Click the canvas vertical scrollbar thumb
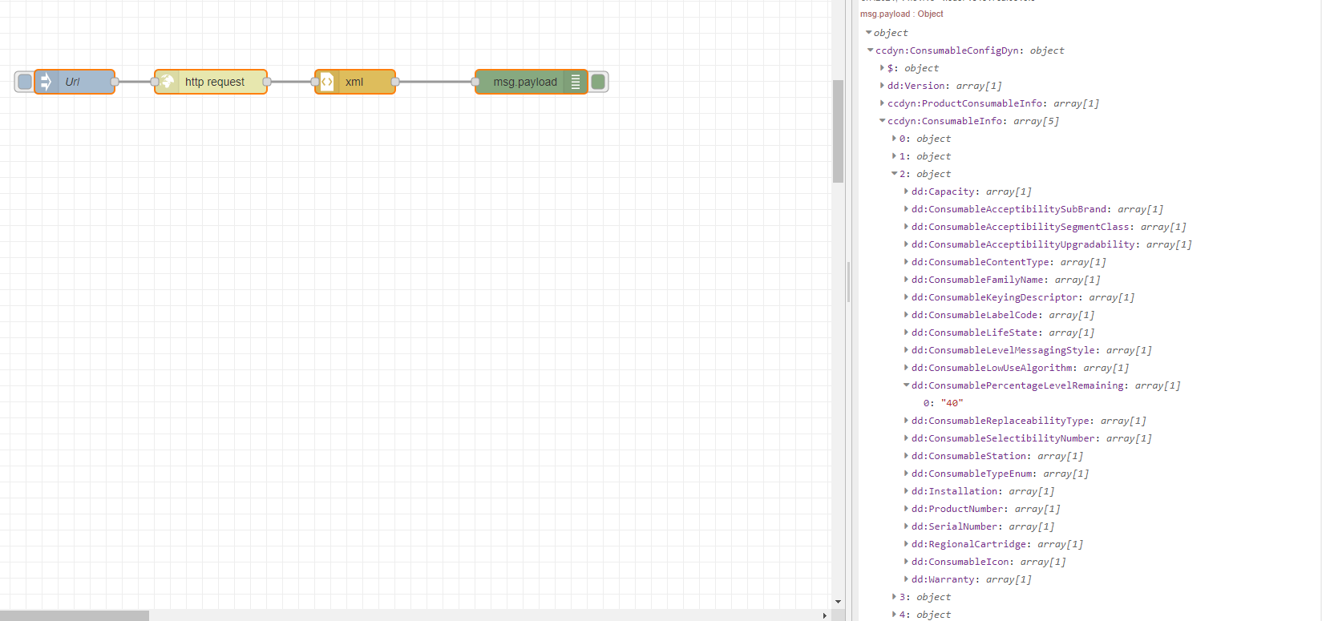 coord(838,131)
